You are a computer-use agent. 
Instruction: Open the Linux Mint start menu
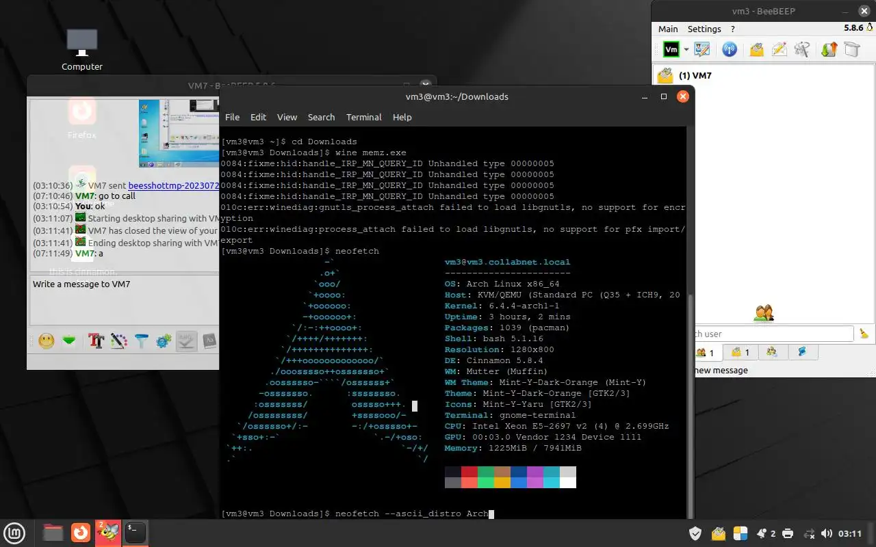tap(15, 532)
